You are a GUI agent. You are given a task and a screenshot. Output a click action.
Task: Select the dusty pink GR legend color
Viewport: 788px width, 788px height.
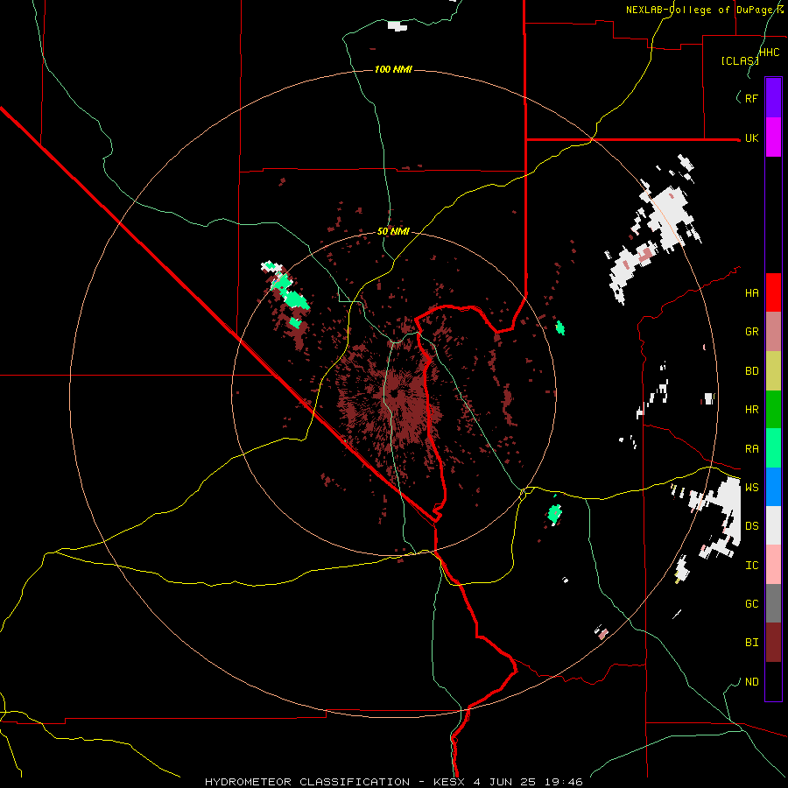tap(773, 332)
